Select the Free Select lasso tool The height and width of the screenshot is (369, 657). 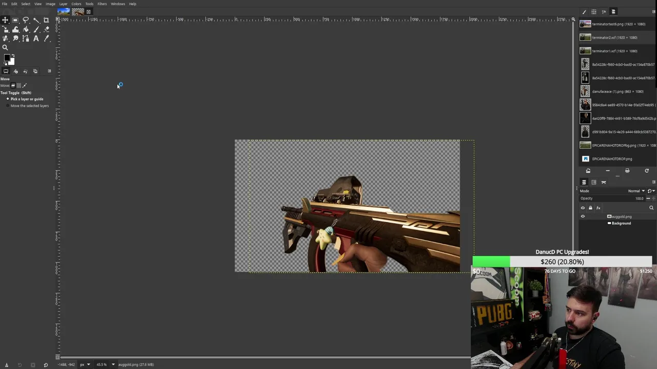click(26, 20)
